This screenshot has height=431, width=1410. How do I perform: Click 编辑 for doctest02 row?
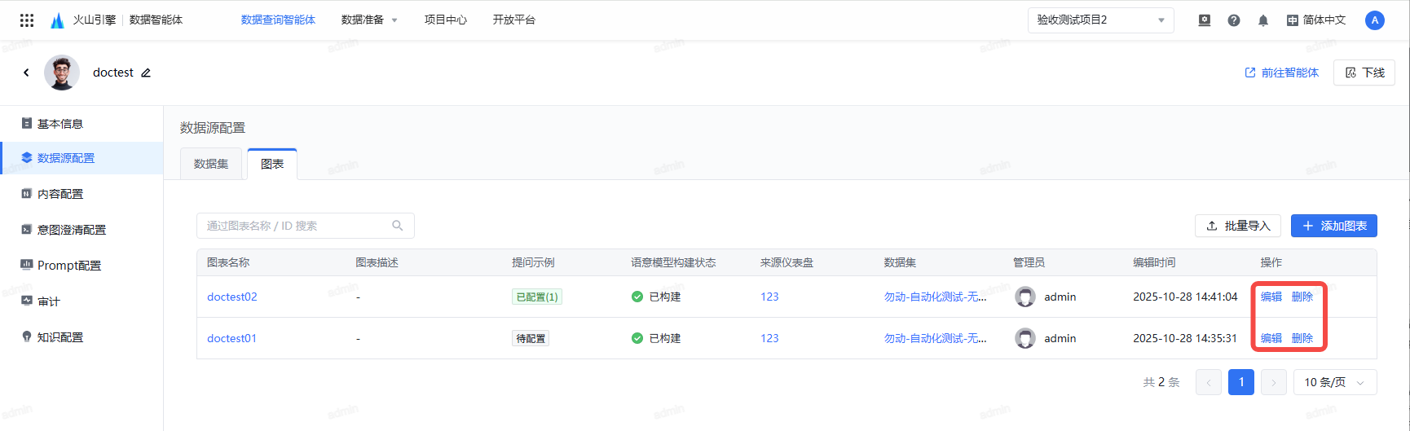coord(1271,297)
